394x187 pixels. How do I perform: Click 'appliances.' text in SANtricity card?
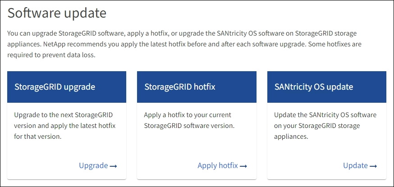pyautogui.click(x=291, y=137)
